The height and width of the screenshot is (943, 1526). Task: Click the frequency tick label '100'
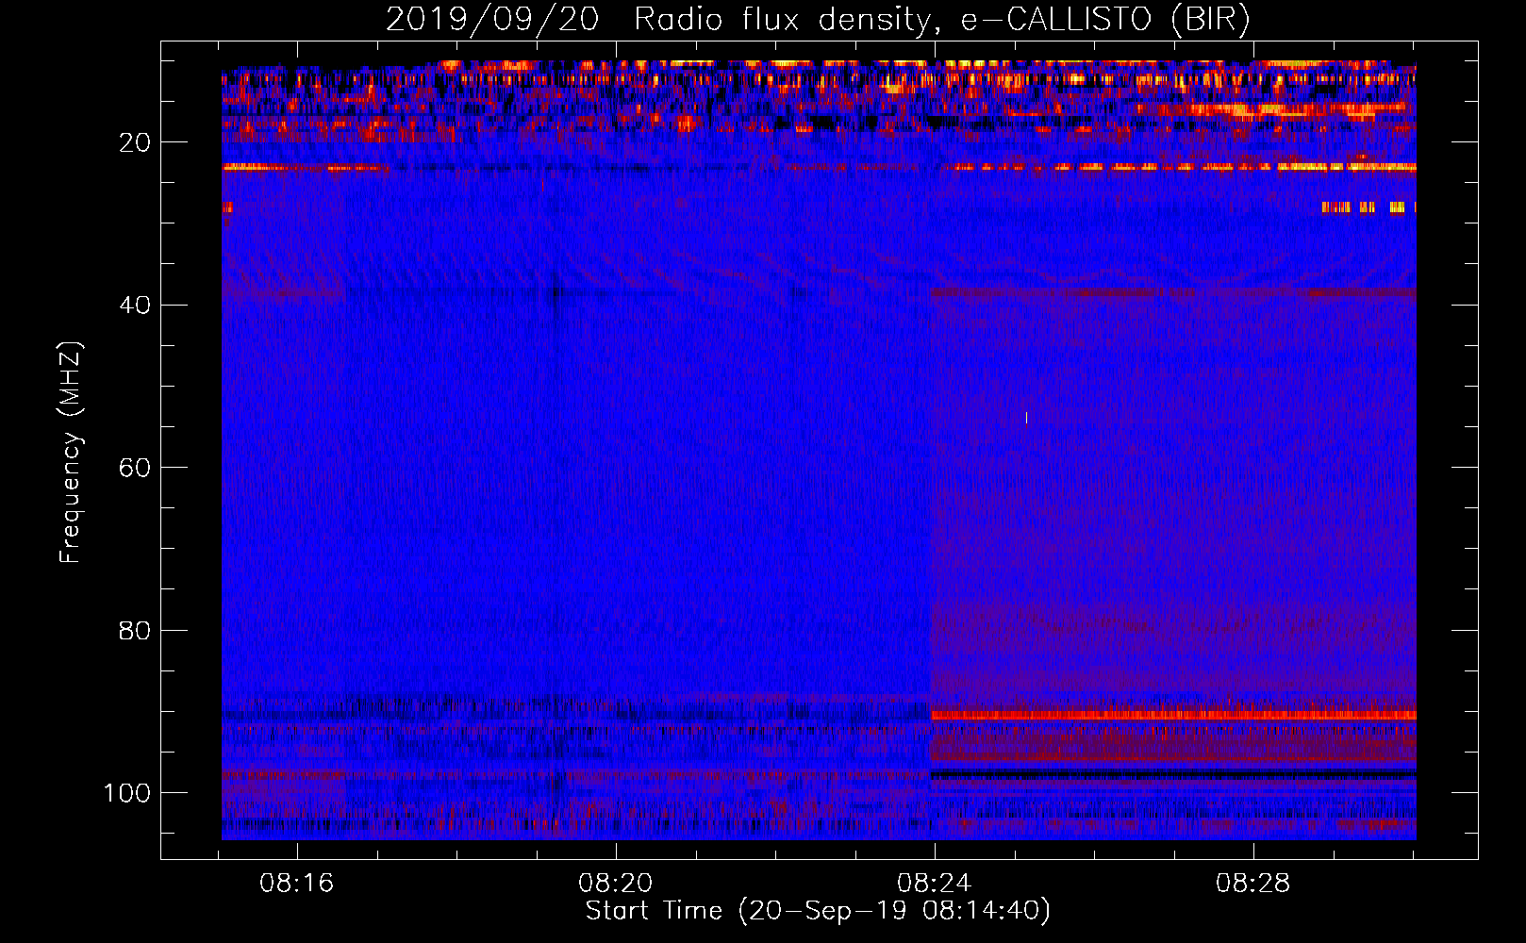[x=127, y=793]
